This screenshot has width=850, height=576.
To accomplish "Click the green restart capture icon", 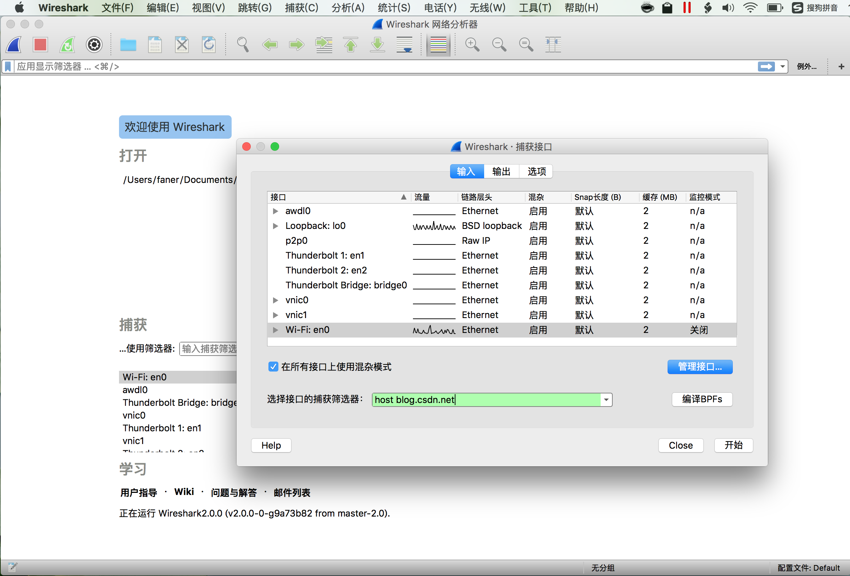I will [x=67, y=45].
